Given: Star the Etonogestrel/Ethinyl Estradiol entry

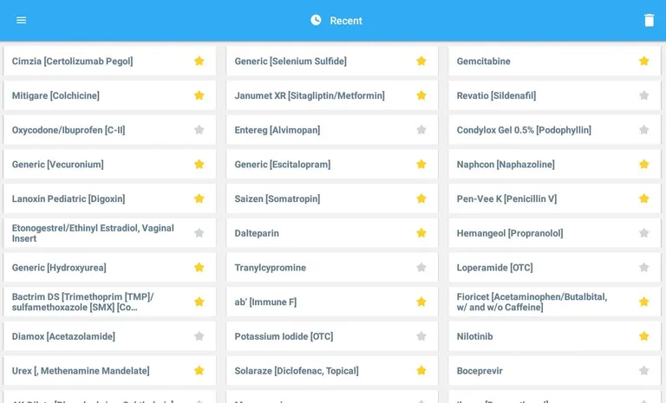Looking at the screenshot, I should 199,233.
